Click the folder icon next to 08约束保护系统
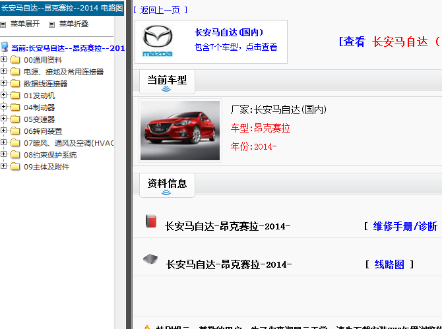Image resolution: width=442 pixels, height=329 pixels. point(15,155)
